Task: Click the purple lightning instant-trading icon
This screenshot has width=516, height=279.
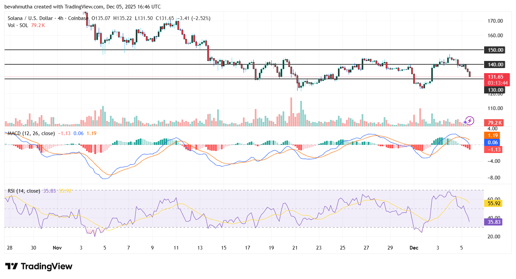Action: click(470, 121)
